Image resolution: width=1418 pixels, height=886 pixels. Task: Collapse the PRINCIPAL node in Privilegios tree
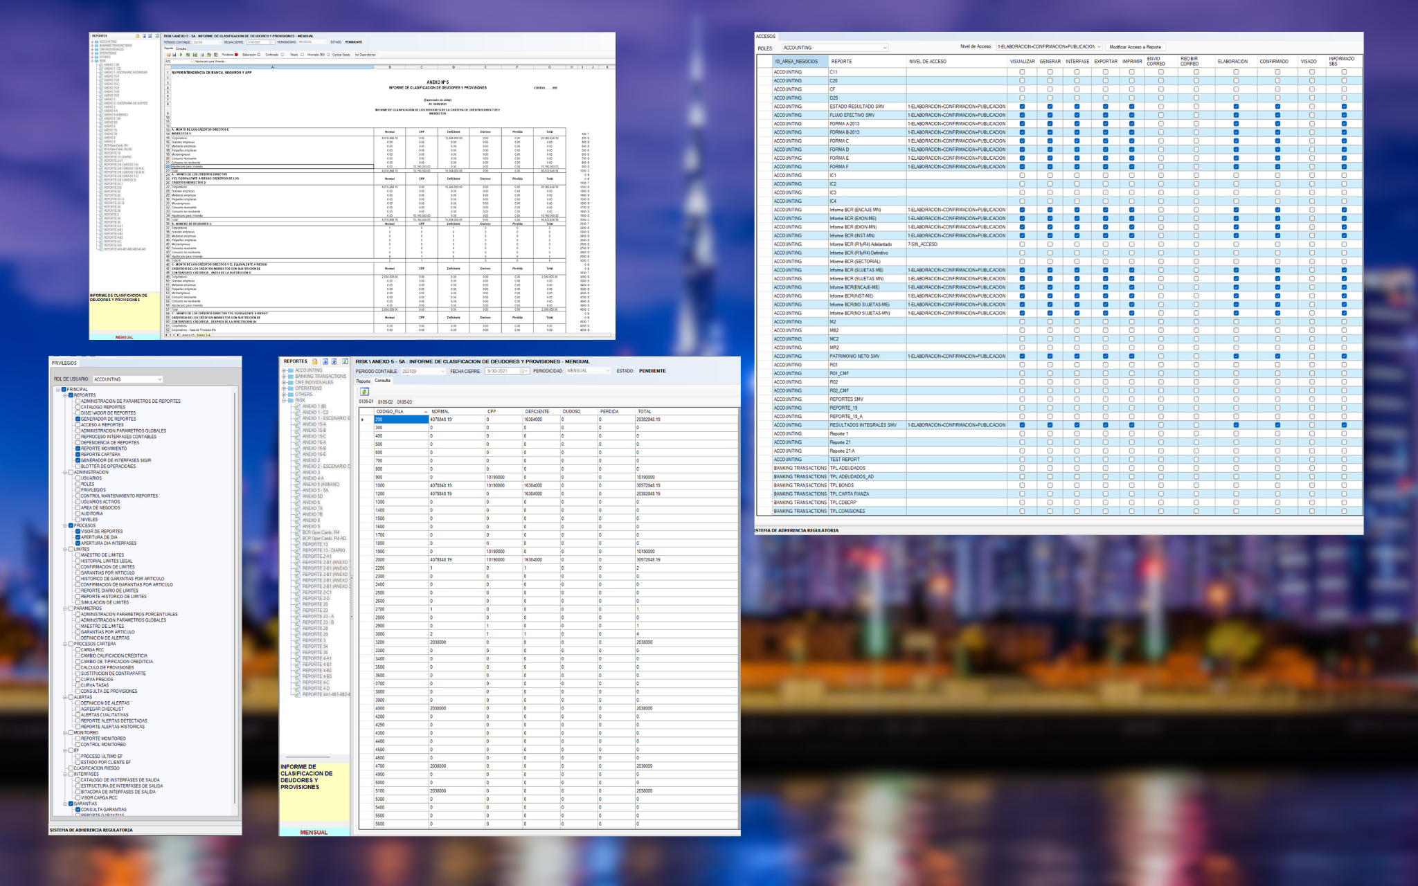coord(58,390)
